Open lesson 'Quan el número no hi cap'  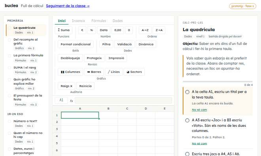26,137
